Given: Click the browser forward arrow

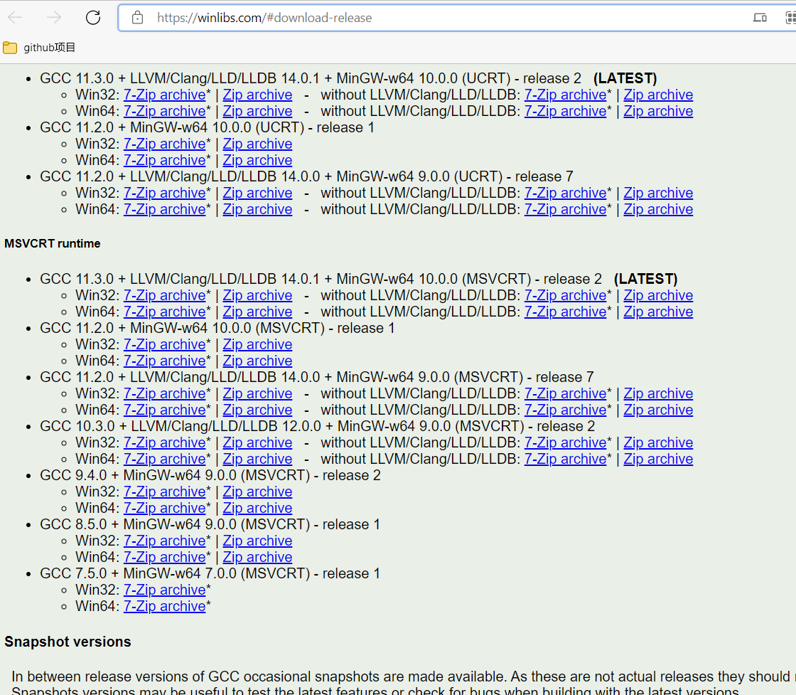Looking at the screenshot, I should click(54, 18).
